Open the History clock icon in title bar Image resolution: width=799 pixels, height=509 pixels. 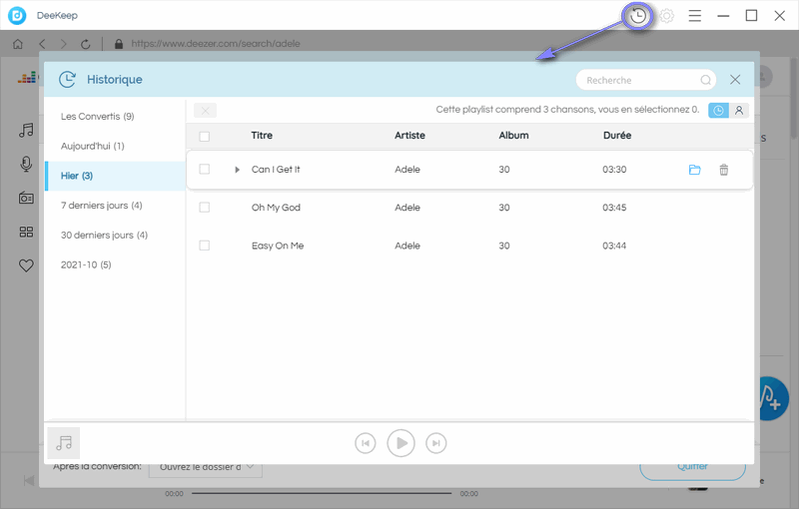638,16
